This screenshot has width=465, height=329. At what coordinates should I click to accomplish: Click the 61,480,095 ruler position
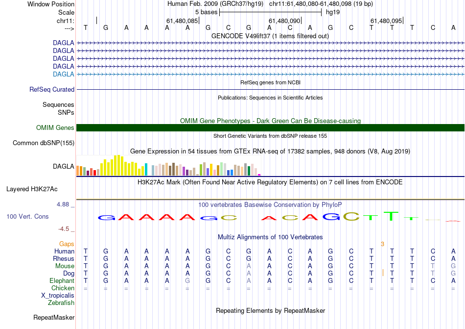point(386,21)
